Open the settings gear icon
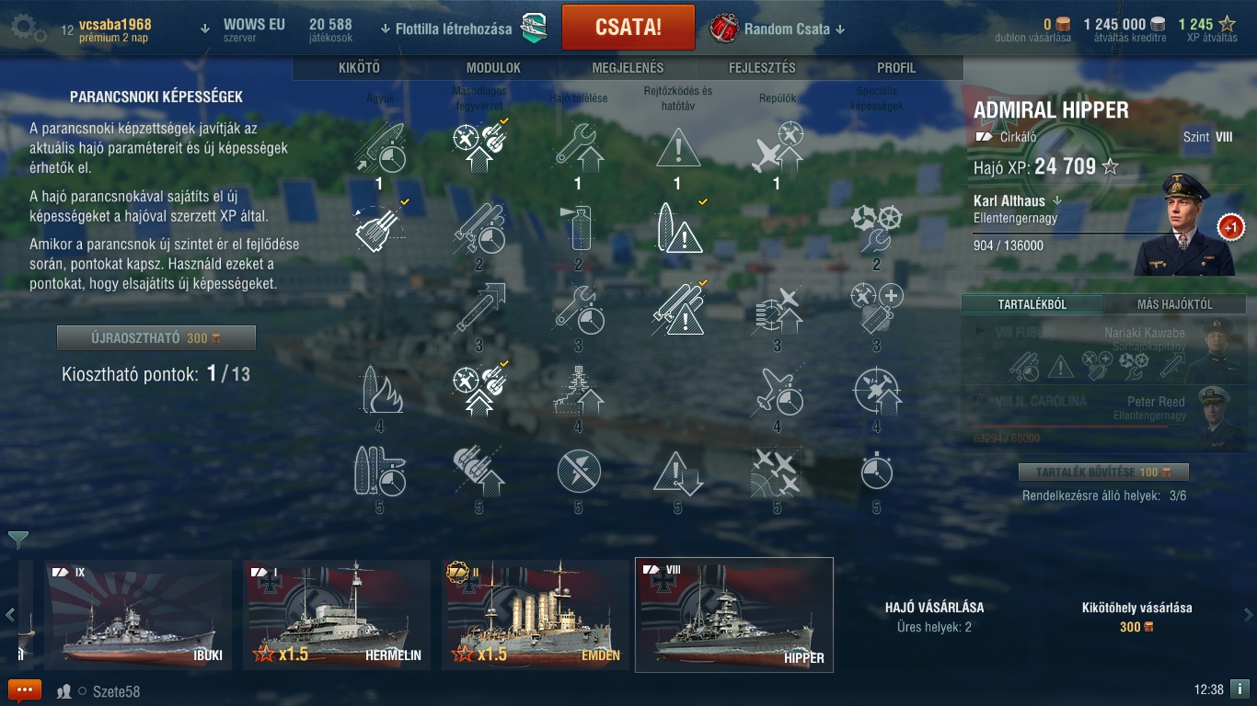 click(x=29, y=28)
